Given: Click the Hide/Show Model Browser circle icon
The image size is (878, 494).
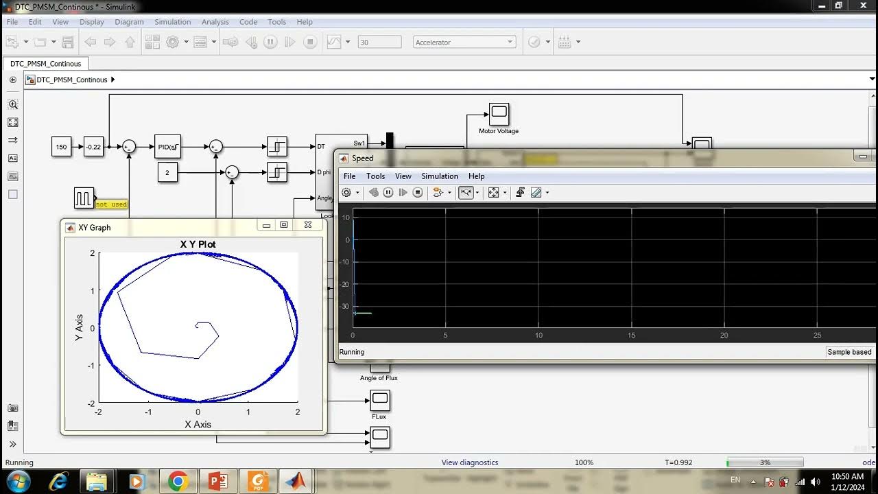Looking at the screenshot, I should (x=12, y=80).
